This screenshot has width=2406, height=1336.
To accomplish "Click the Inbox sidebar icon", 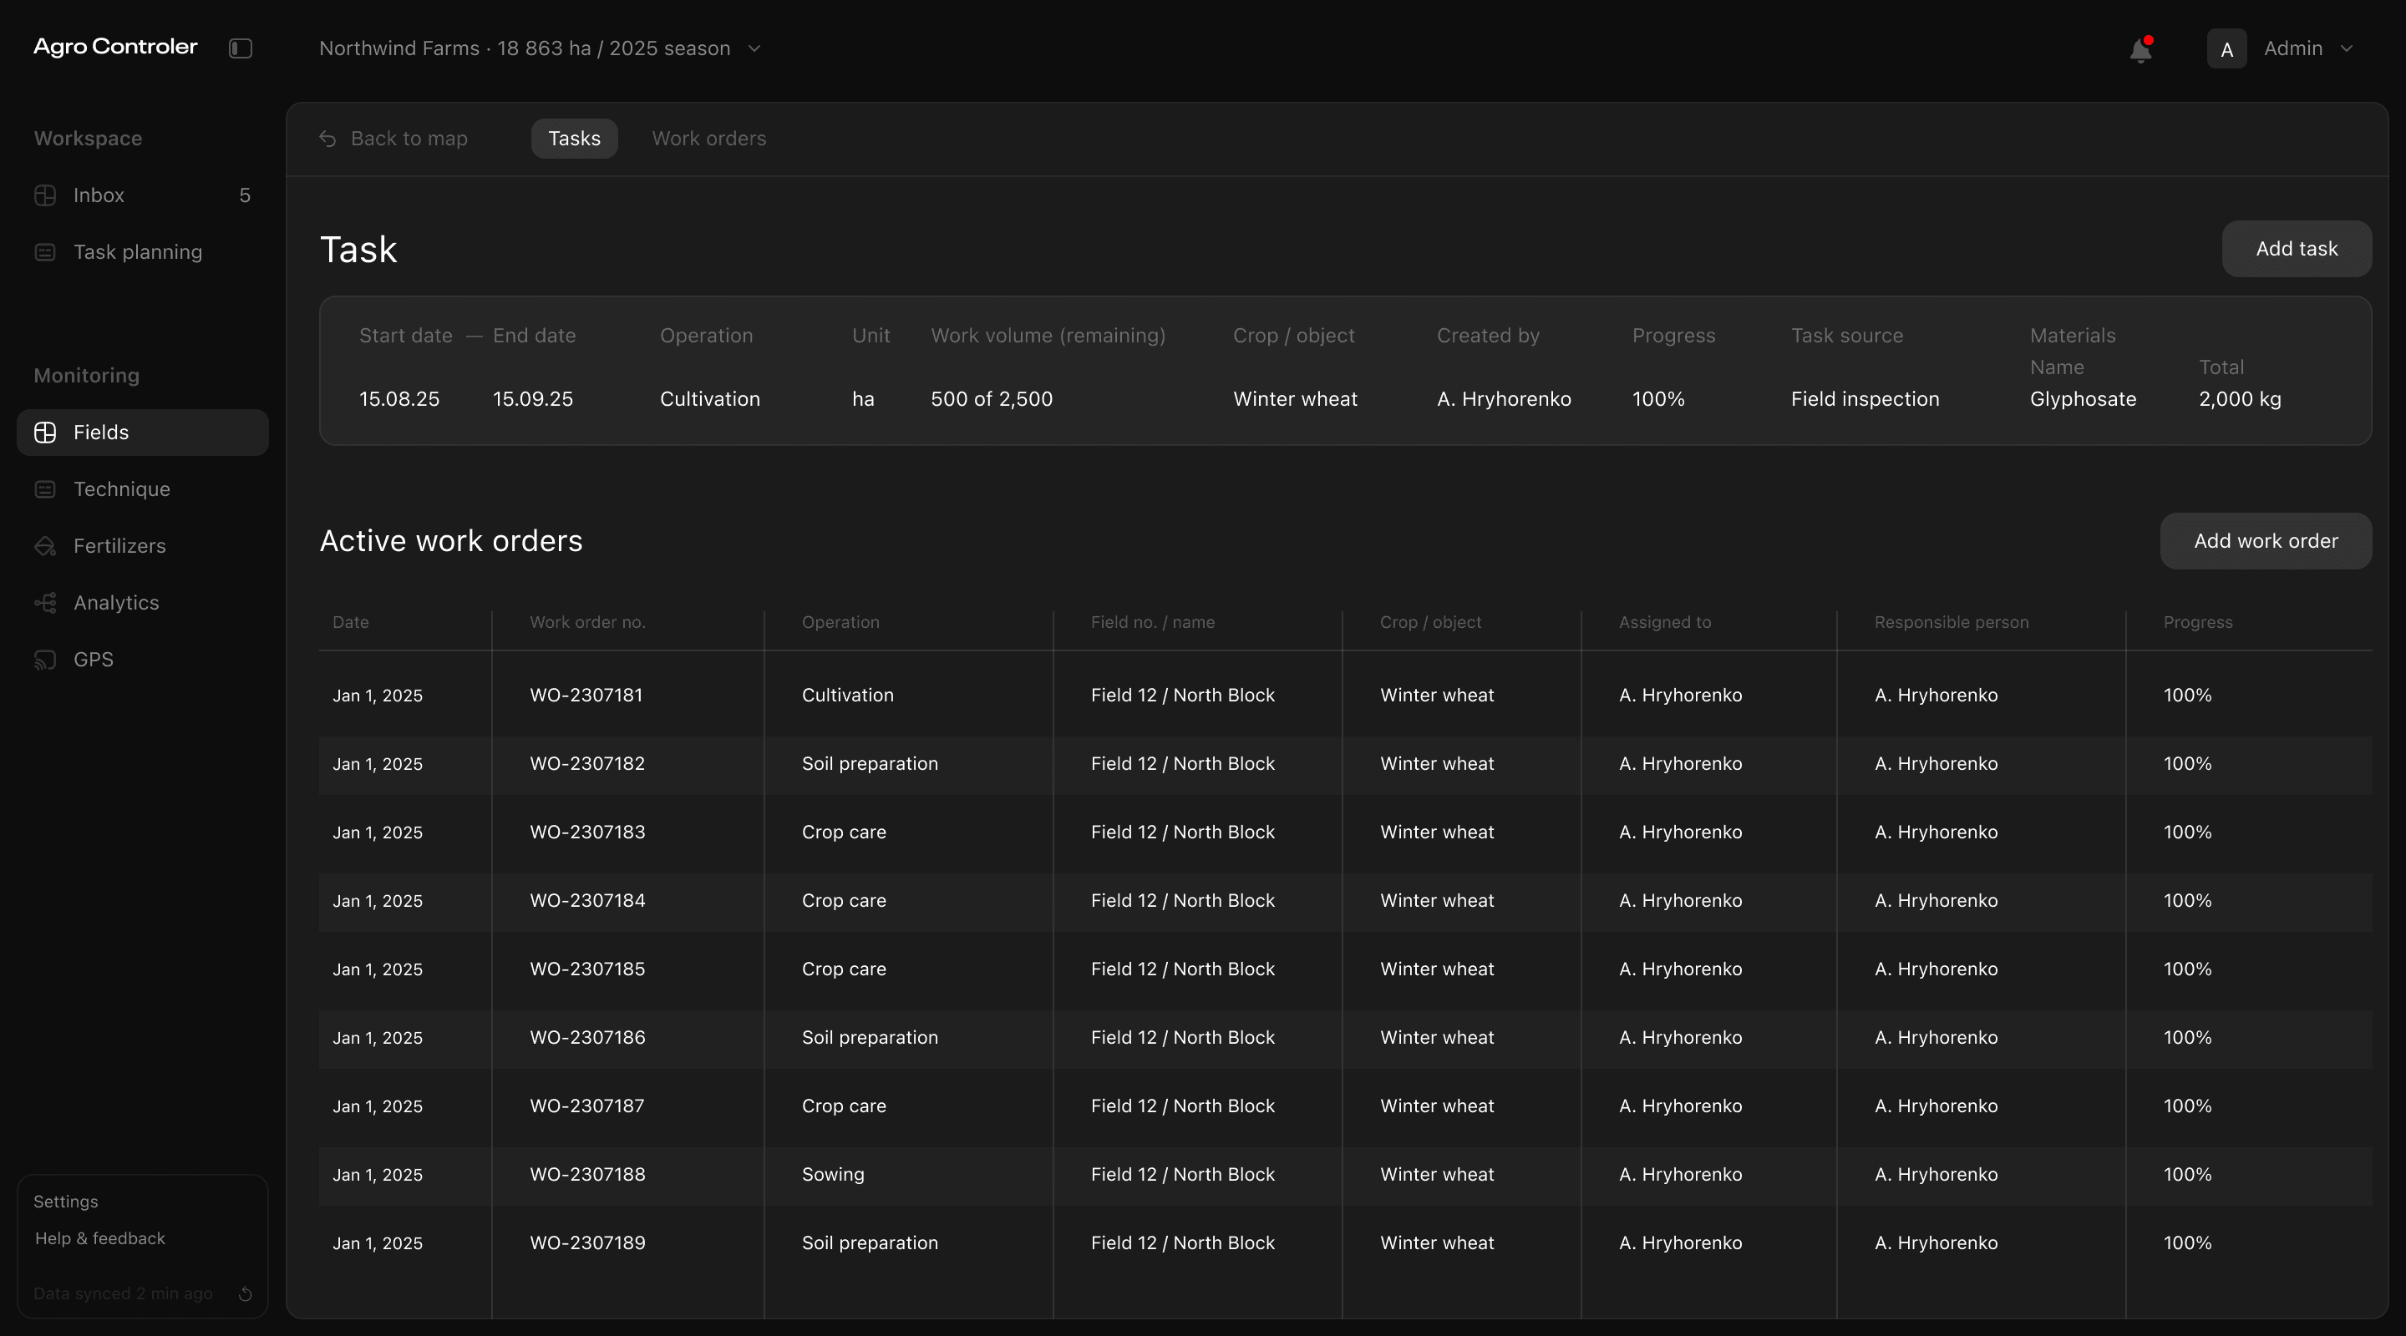I will coord(45,195).
